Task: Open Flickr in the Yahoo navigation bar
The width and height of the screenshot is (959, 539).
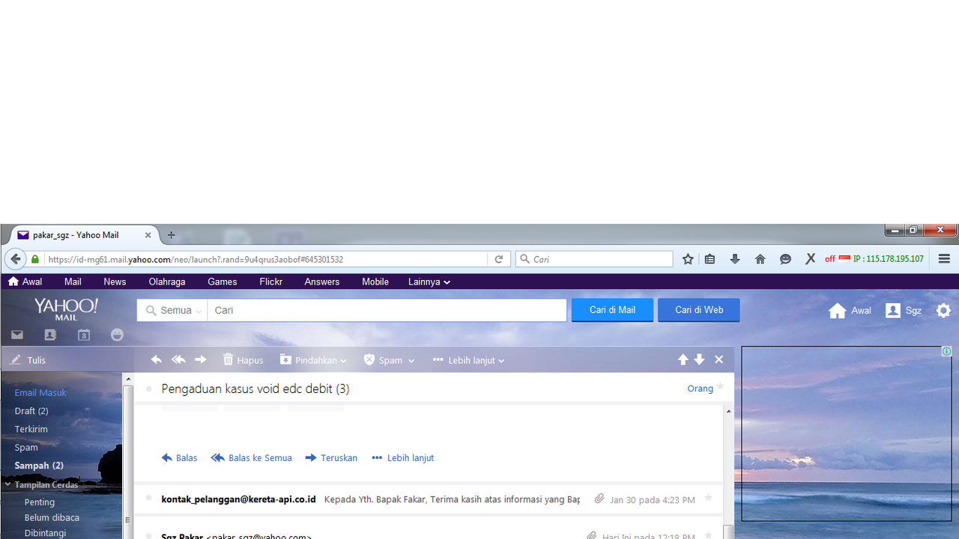Action: tap(271, 282)
